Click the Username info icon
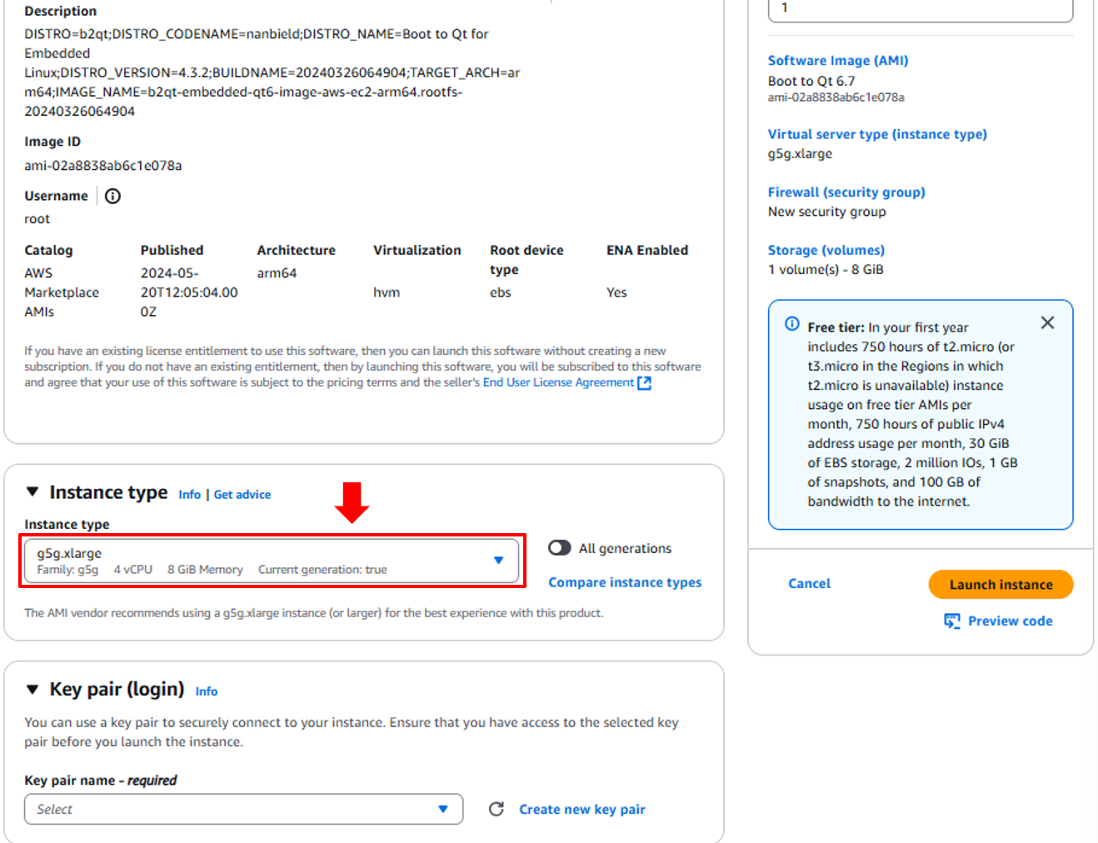This screenshot has height=843, width=1098. (112, 196)
